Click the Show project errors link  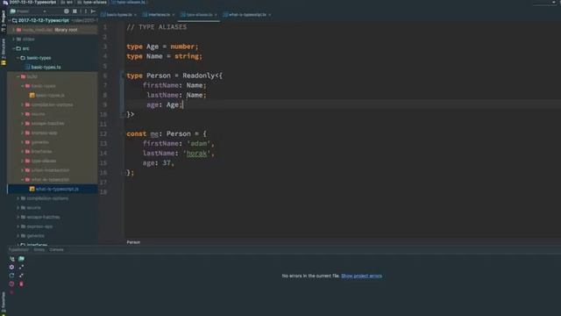pyautogui.click(x=361, y=276)
